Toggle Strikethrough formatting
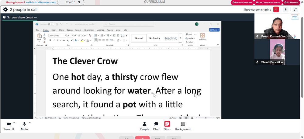 pos(64,40)
